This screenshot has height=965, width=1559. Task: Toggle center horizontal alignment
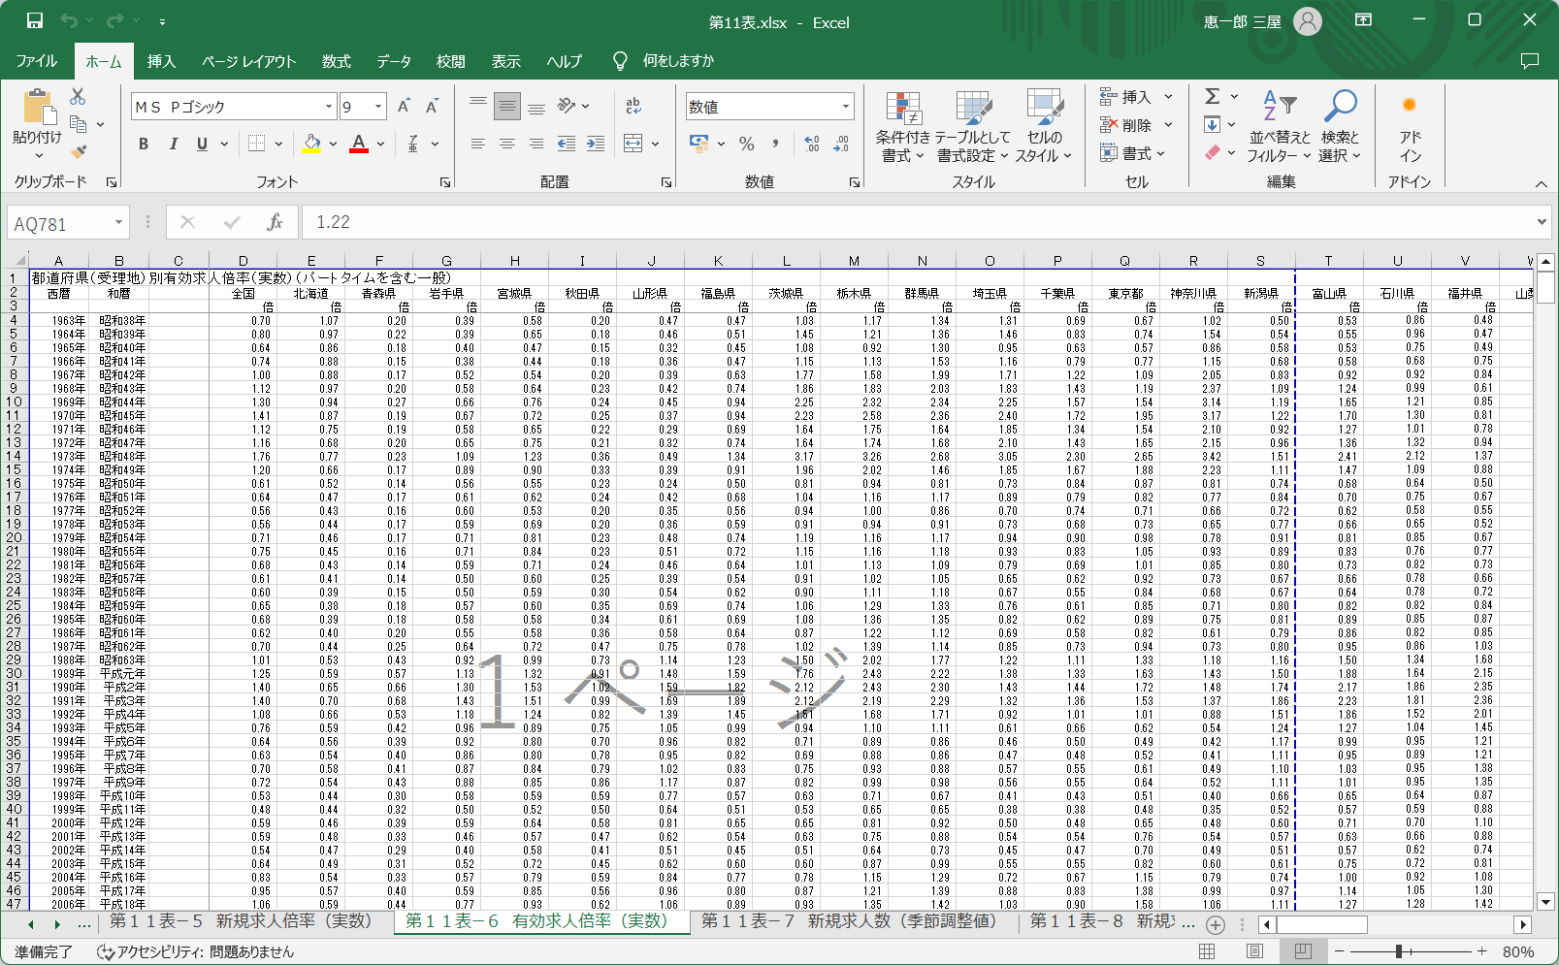(x=507, y=144)
